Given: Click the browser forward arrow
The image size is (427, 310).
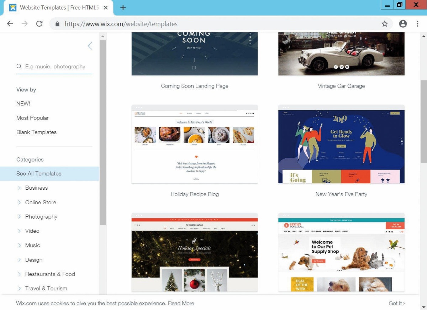Looking at the screenshot, I should 25,24.
